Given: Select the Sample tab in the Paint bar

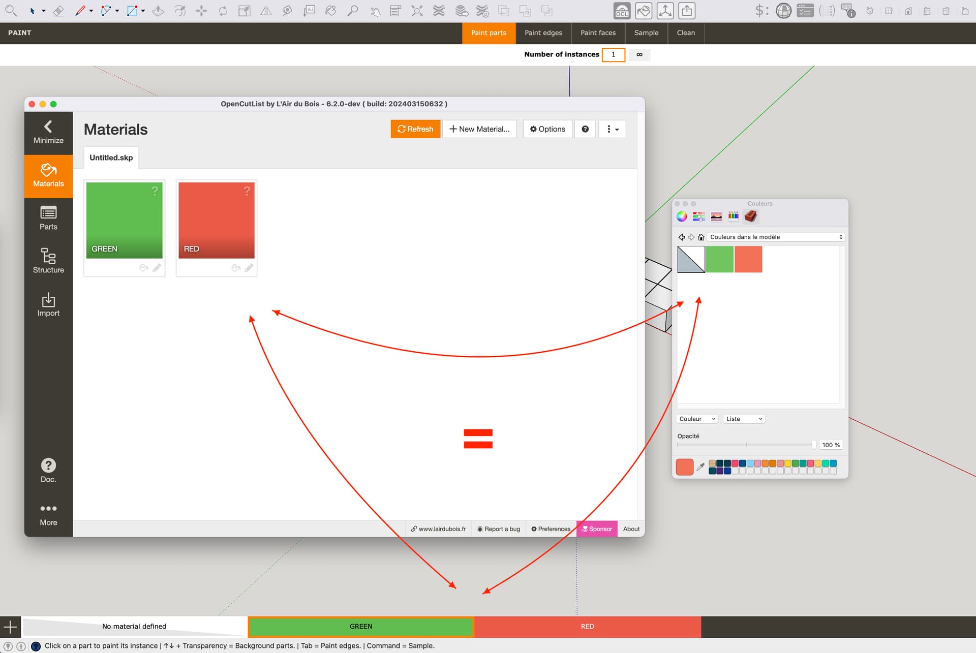Looking at the screenshot, I should [646, 33].
